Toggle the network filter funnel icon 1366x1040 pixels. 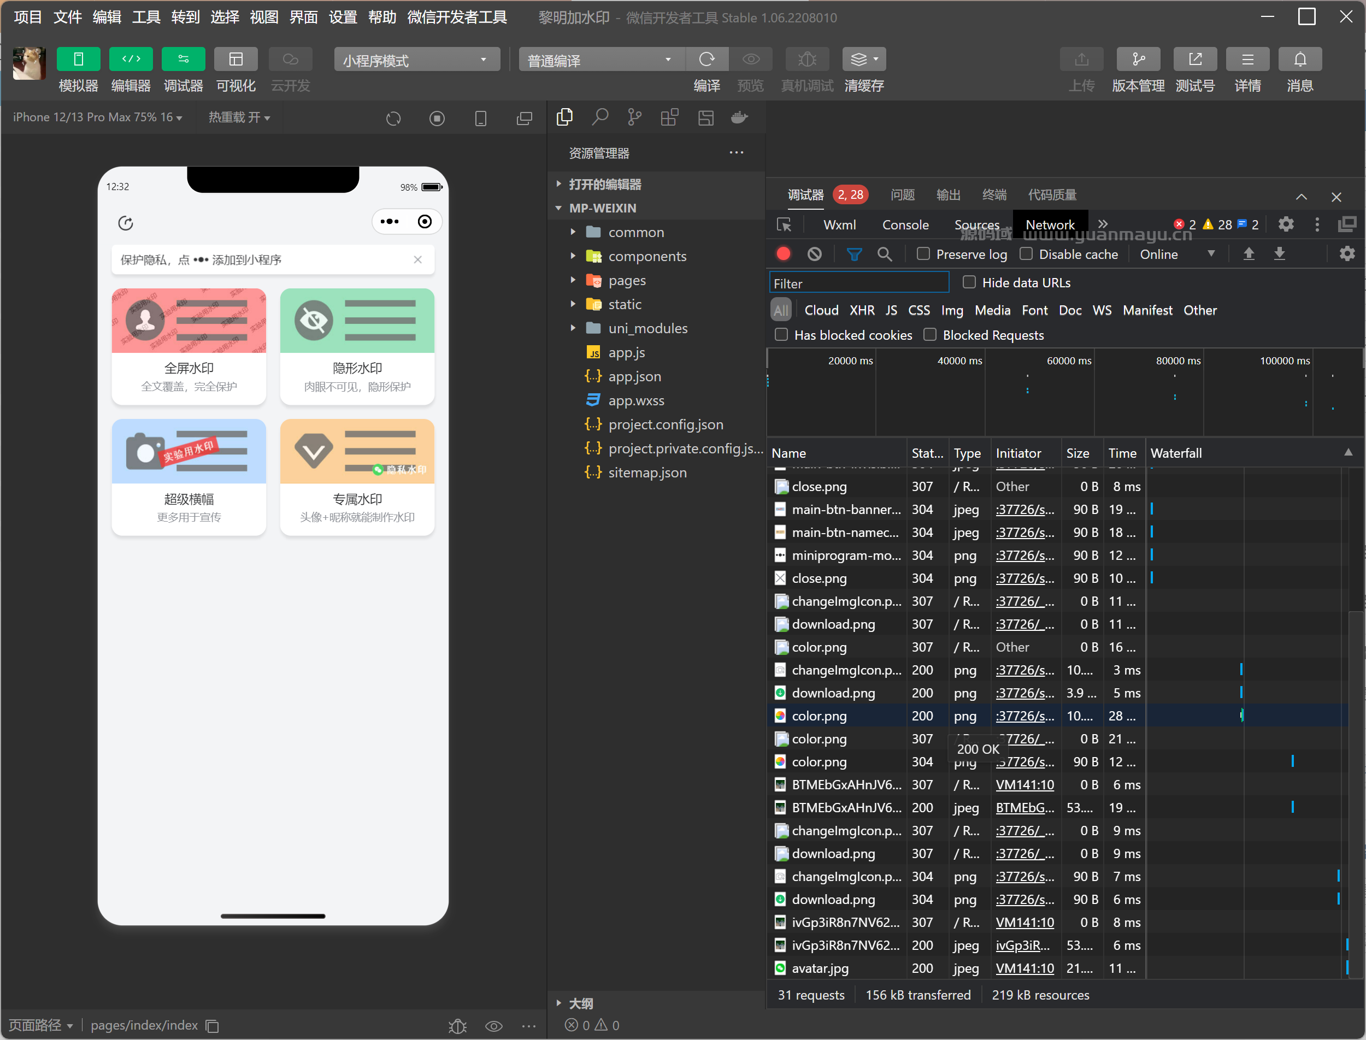point(854,254)
